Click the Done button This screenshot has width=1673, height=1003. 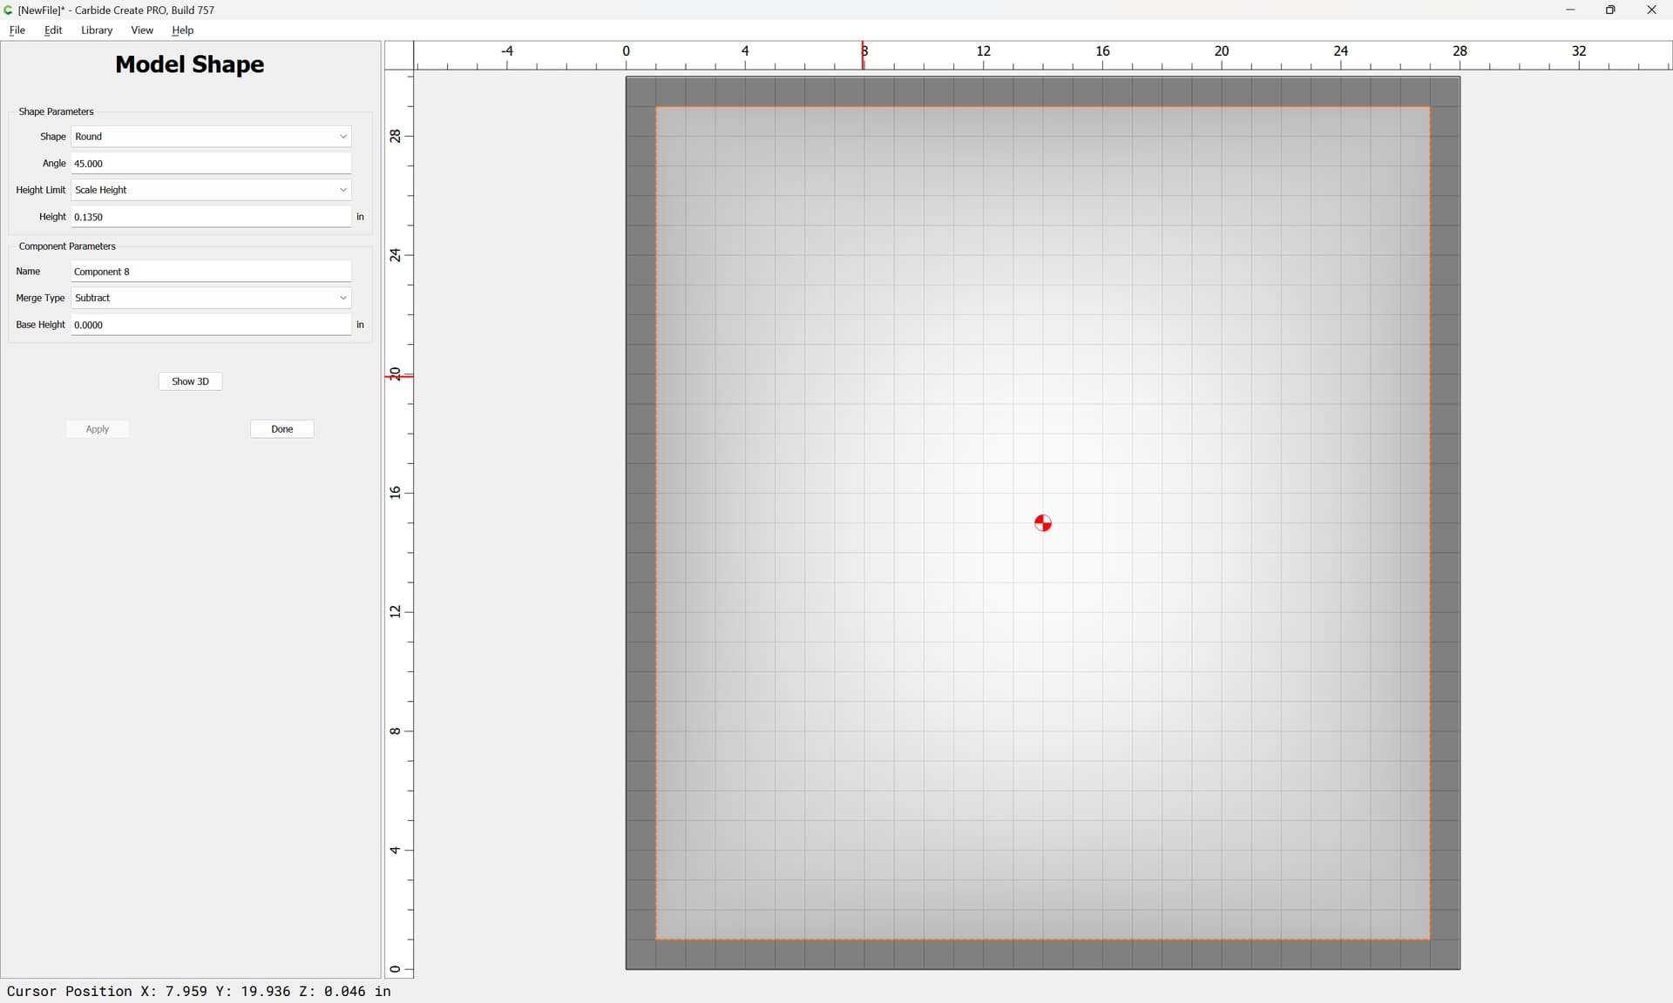click(281, 429)
